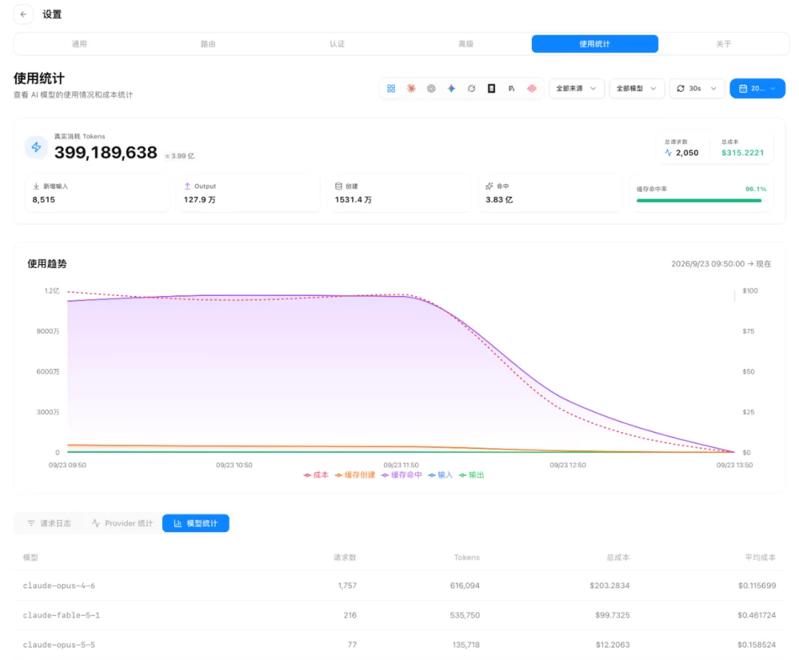Toggle the 输出 series in chart legend

point(471,475)
